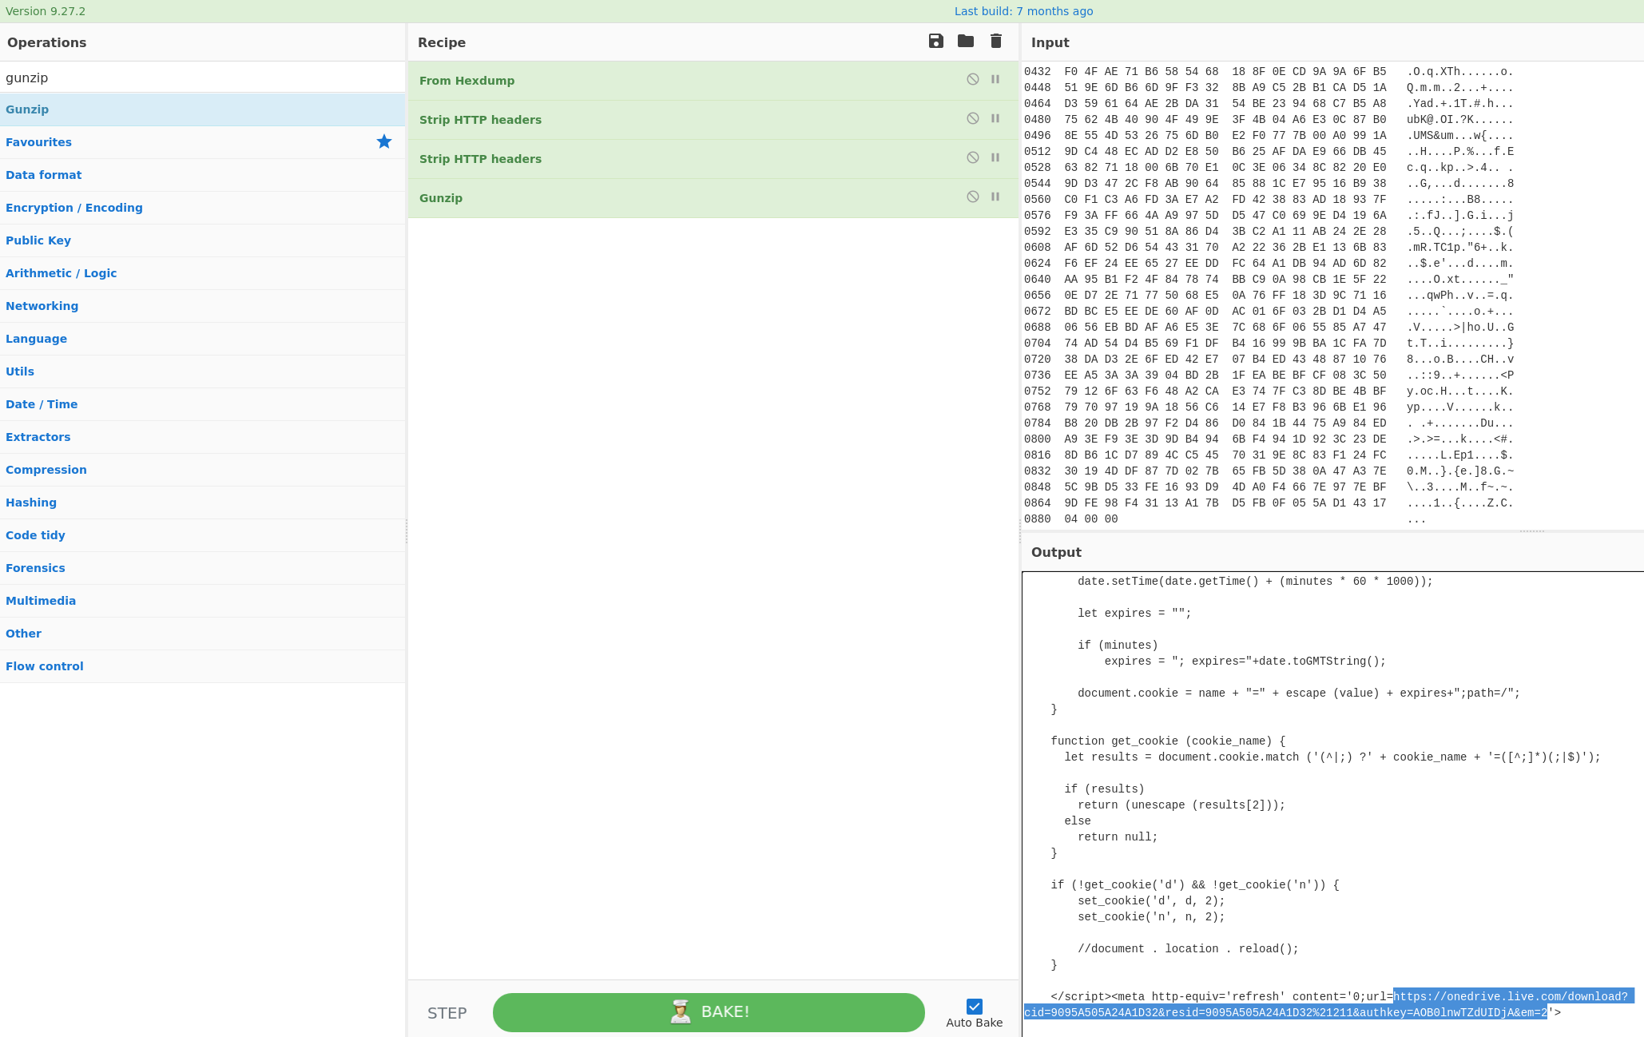Select Gunzip in search results
This screenshot has height=1037, width=1644.
(202, 109)
